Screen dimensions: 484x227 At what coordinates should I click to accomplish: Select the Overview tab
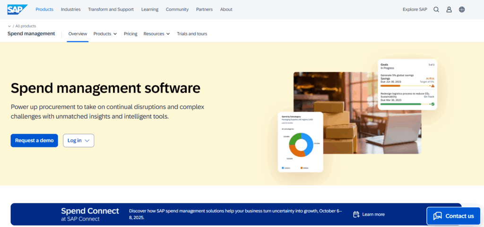78,34
